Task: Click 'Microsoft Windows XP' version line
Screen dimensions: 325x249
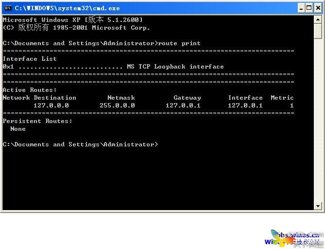Action: point(73,20)
